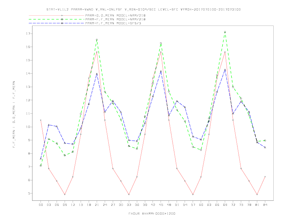Click y-axis tick label 7
289x223 pixels.
pos(29,167)
